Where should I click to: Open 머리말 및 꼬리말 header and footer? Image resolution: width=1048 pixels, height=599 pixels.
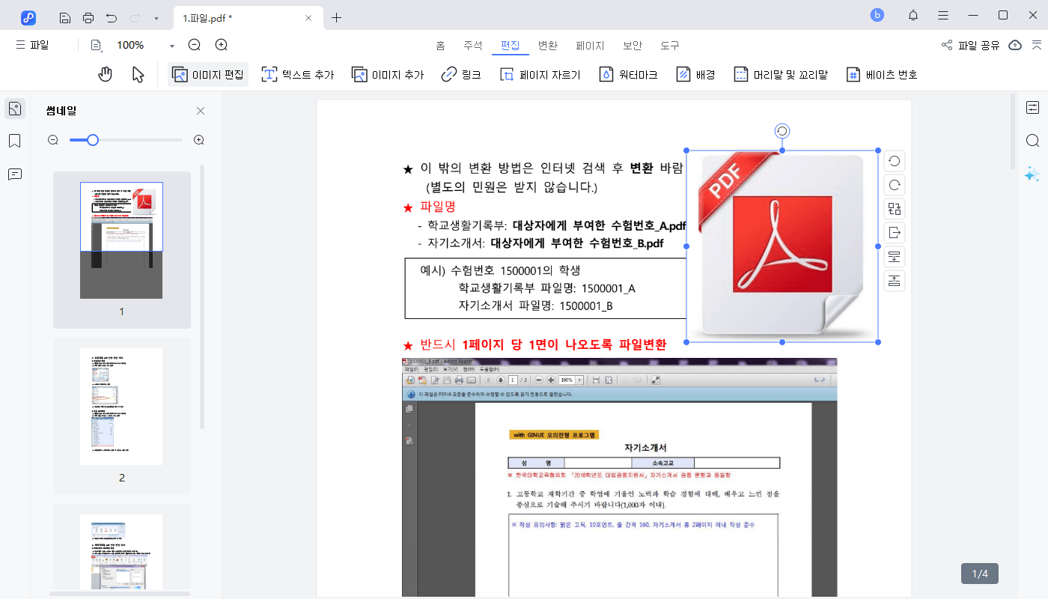(780, 74)
